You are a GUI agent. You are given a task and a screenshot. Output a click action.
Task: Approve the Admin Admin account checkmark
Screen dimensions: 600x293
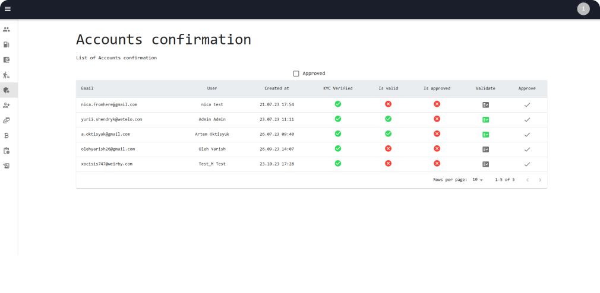click(x=527, y=120)
